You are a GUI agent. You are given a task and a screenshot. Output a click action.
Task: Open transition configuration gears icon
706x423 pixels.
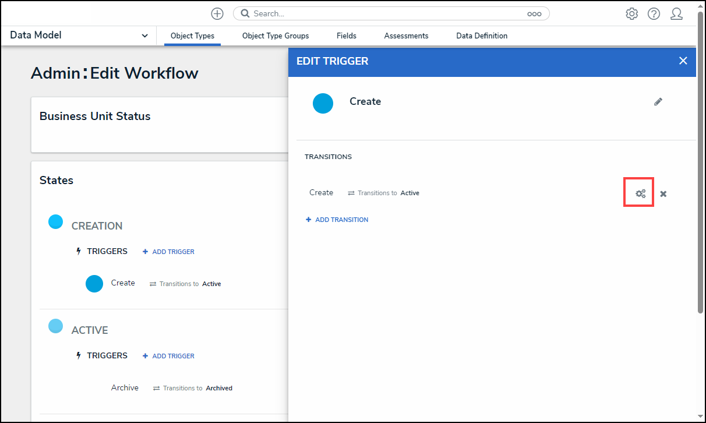point(640,193)
